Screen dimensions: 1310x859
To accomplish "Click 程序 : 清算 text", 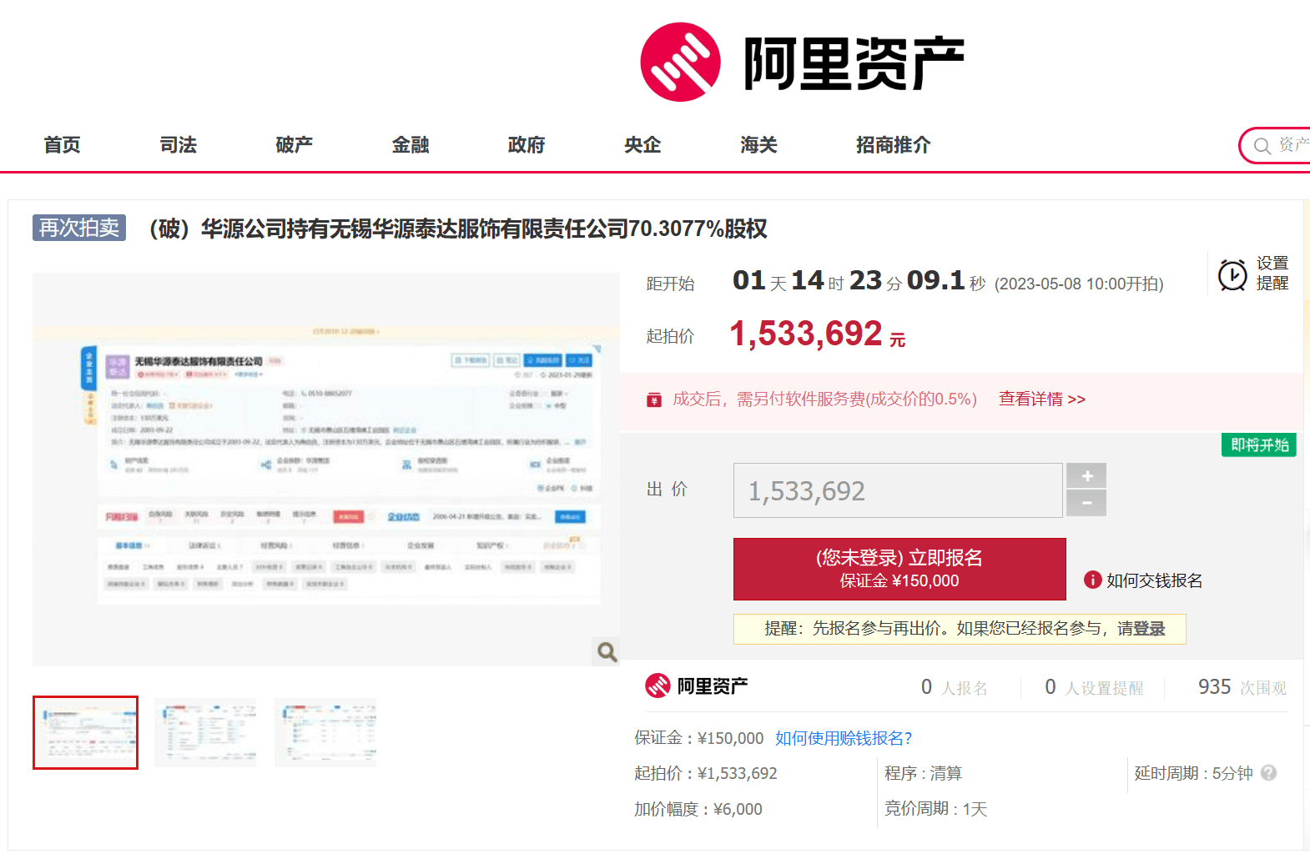I will coord(924,773).
